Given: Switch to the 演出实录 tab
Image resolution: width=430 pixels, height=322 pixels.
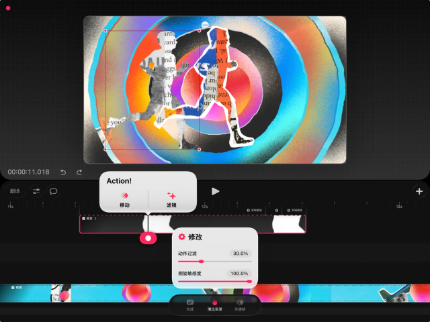Looking at the screenshot, I should pyautogui.click(x=215, y=305).
